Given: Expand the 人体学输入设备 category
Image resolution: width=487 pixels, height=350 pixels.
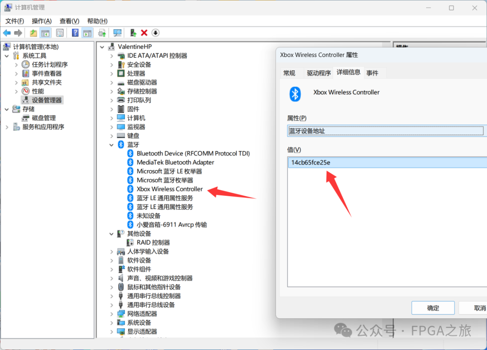Looking at the screenshot, I should (x=111, y=252).
